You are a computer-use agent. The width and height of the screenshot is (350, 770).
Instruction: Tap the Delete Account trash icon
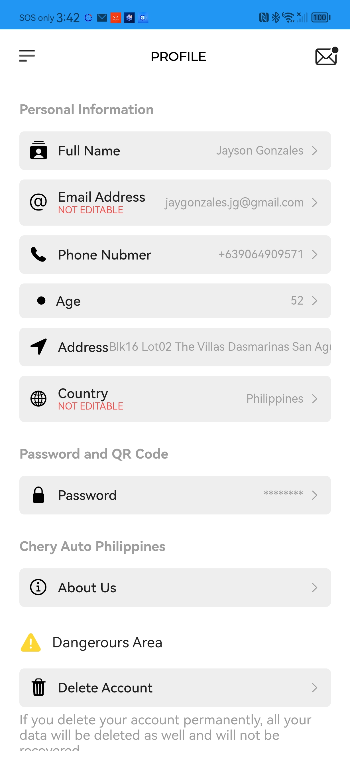coord(38,687)
